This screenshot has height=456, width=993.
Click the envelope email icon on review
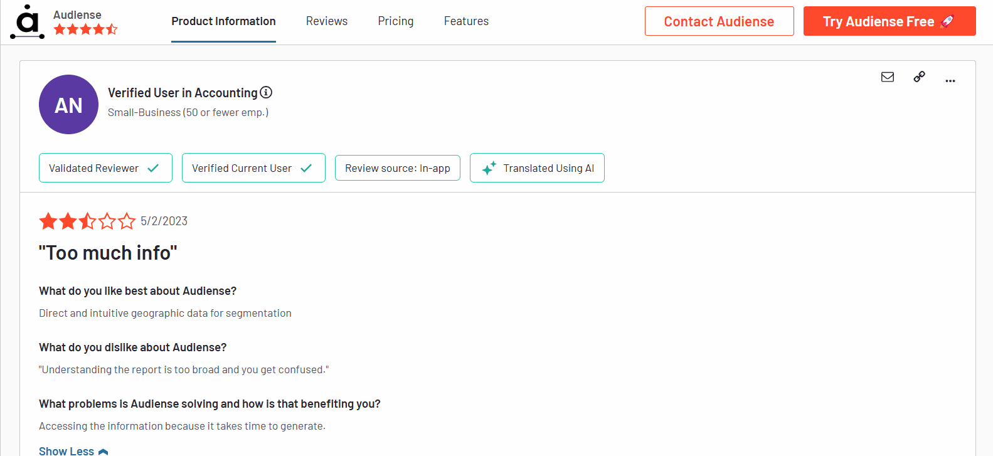click(888, 77)
